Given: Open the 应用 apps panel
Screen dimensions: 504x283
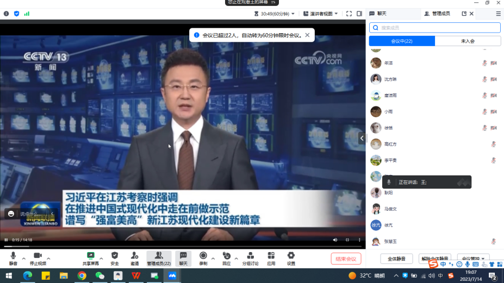Looking at the screenshot, I should pos(271,258).
